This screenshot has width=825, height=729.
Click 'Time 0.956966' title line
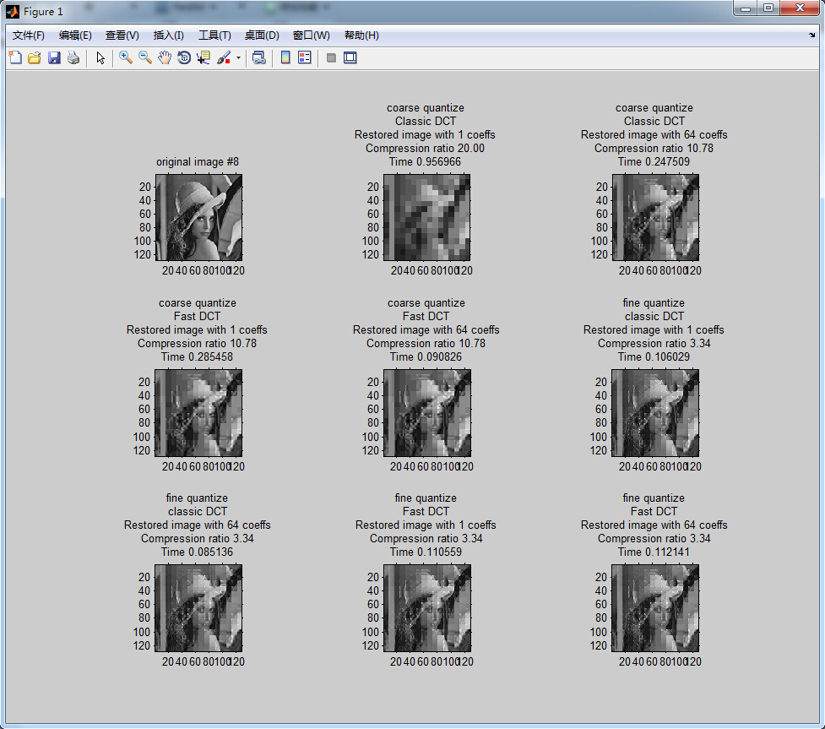425,161
